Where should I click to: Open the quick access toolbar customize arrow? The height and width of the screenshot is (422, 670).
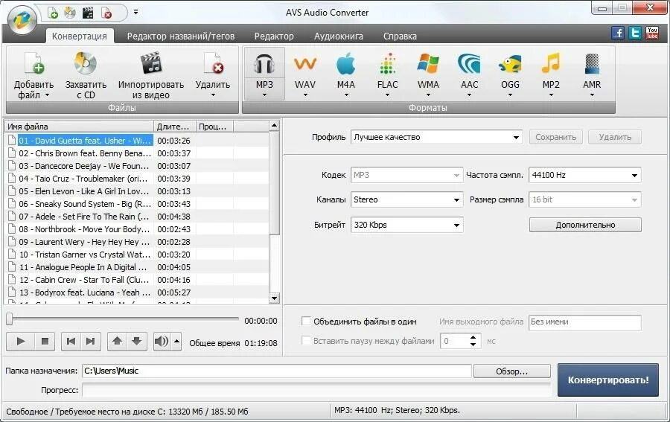click(135, 13)
